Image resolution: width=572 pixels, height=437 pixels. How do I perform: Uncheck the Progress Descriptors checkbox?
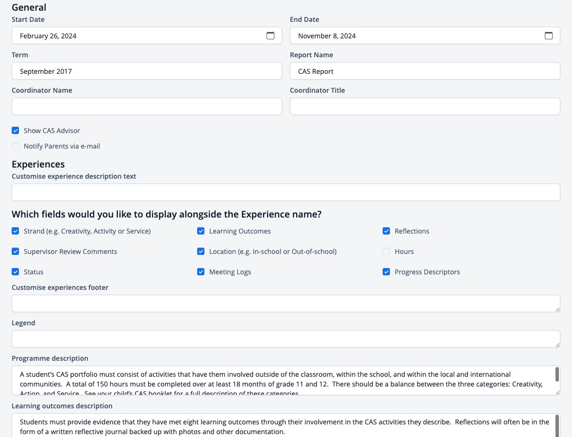(387, 272)
